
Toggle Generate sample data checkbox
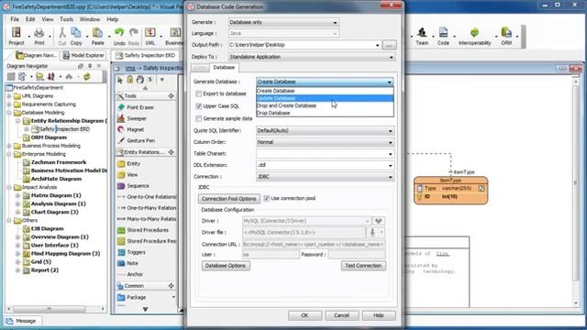pos(199,118)
